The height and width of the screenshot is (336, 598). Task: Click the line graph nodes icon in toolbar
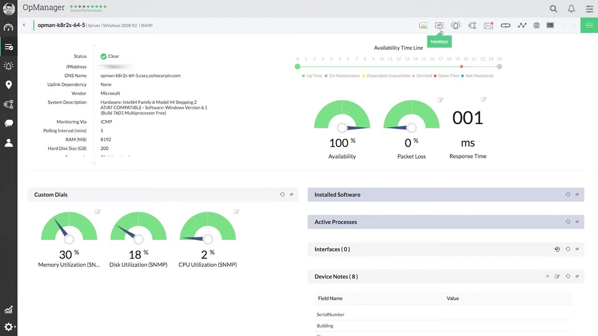coord(522,25)
